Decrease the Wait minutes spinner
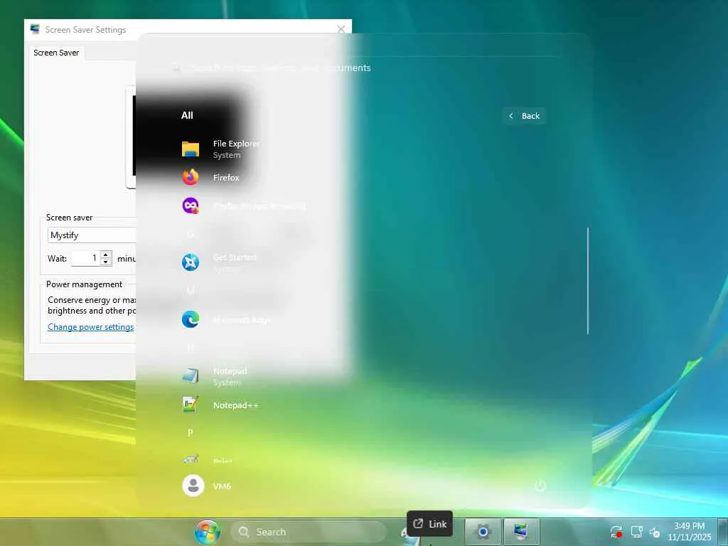Screen dimensions: 728x546 pyautogui.click(x=107, y=262)
